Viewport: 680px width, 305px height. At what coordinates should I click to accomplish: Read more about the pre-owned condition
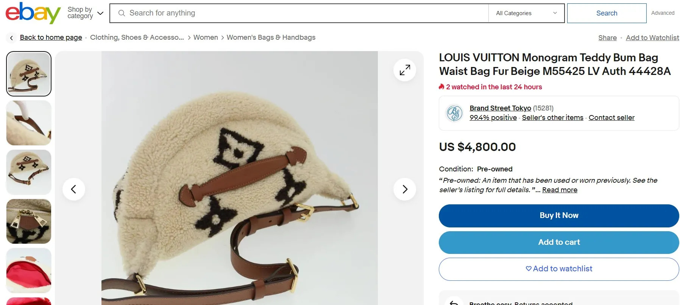tap(560, 190)
